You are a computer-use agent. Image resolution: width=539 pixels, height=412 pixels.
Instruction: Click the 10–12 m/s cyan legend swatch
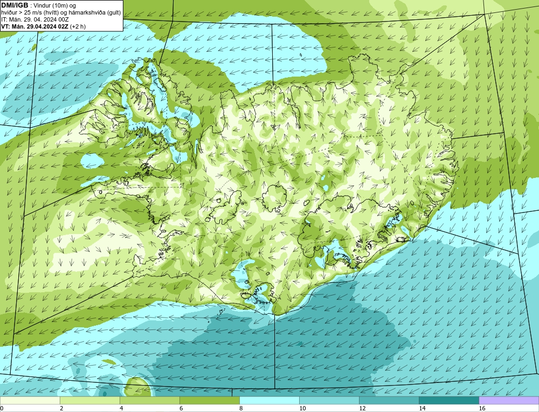(329, 400)
